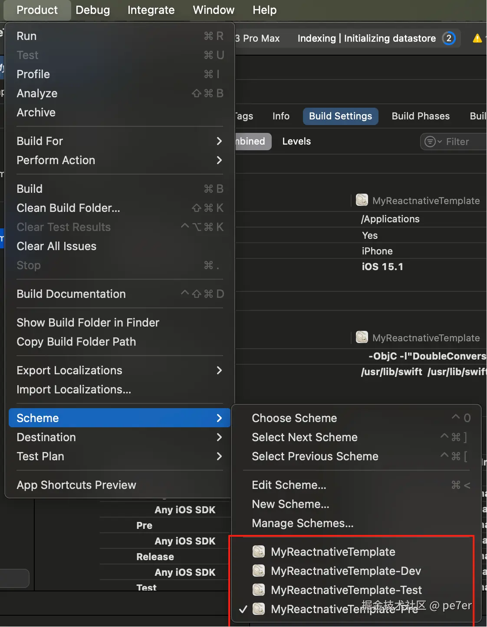Screen dimensions: 487x627
Task: Click the MyReactnativeTemplate-Test scheme icon
Action: click(259, 590)
